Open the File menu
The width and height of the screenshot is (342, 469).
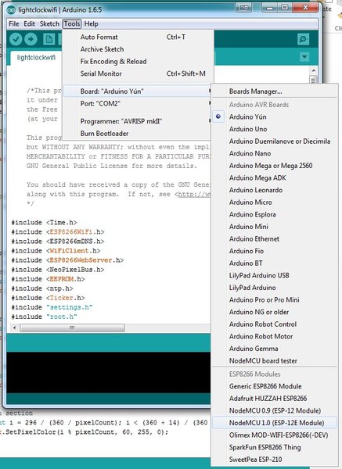click(14, 24)
